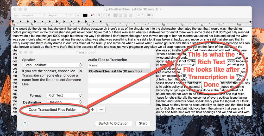Click the tab stop near ruler mark 2
Viewport: 264px width, 136px height.
50,21
